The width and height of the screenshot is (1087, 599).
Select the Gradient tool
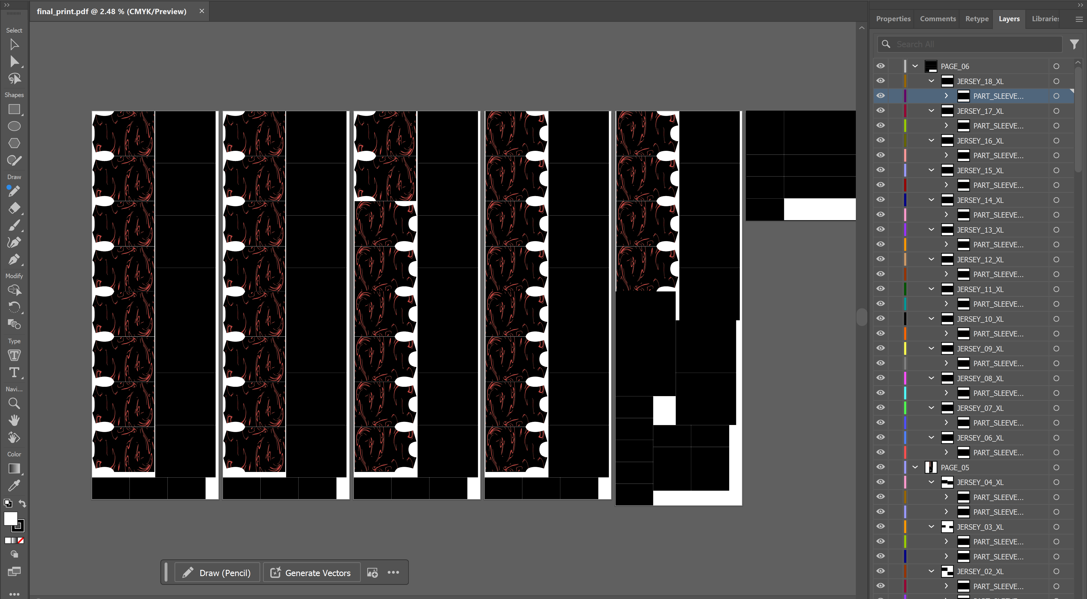pos(14,468)
